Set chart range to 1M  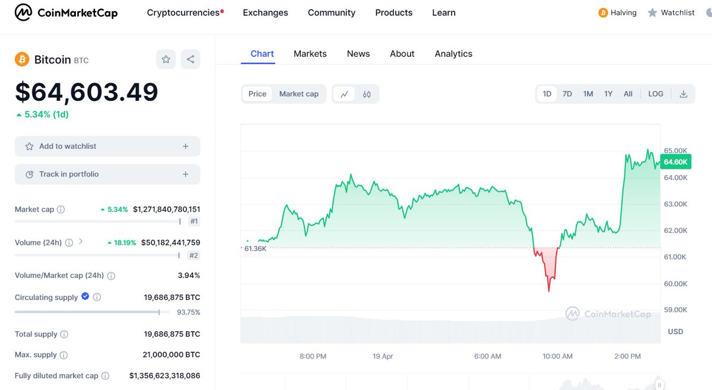[x=588, y=94]
